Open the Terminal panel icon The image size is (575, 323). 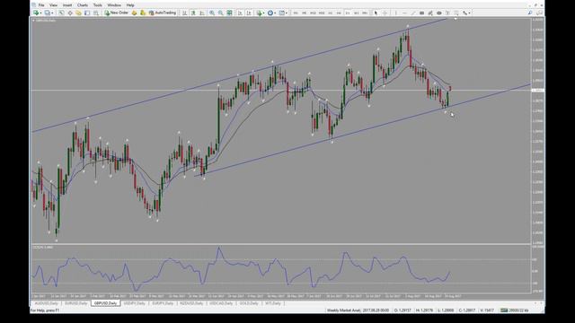click(x=87, y=13)
